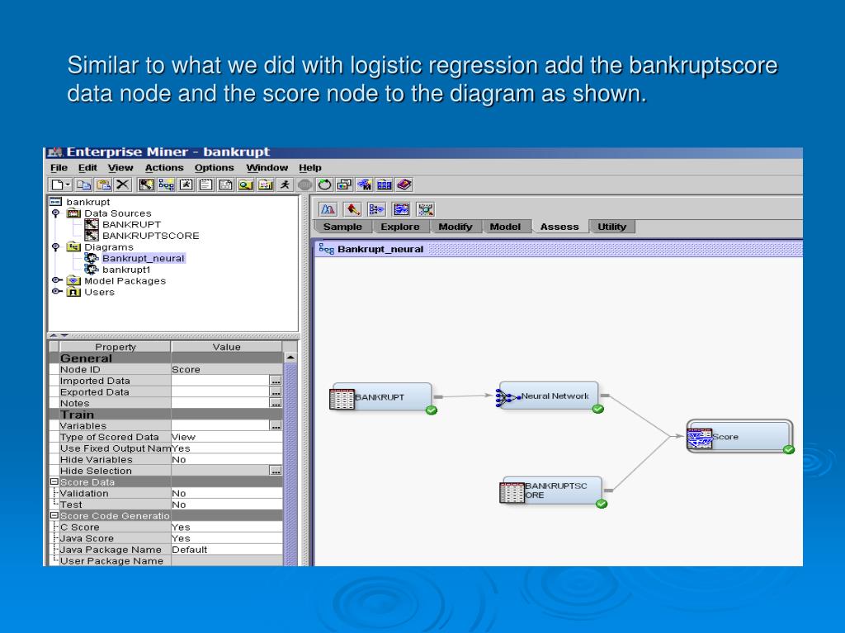Select the Model Comparison node icon
Viewport: 845px width, 633px height.
376,209
